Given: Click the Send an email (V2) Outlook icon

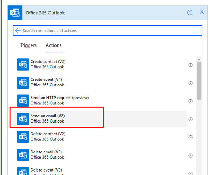Looking at the screenshot, I should point(23,119).
